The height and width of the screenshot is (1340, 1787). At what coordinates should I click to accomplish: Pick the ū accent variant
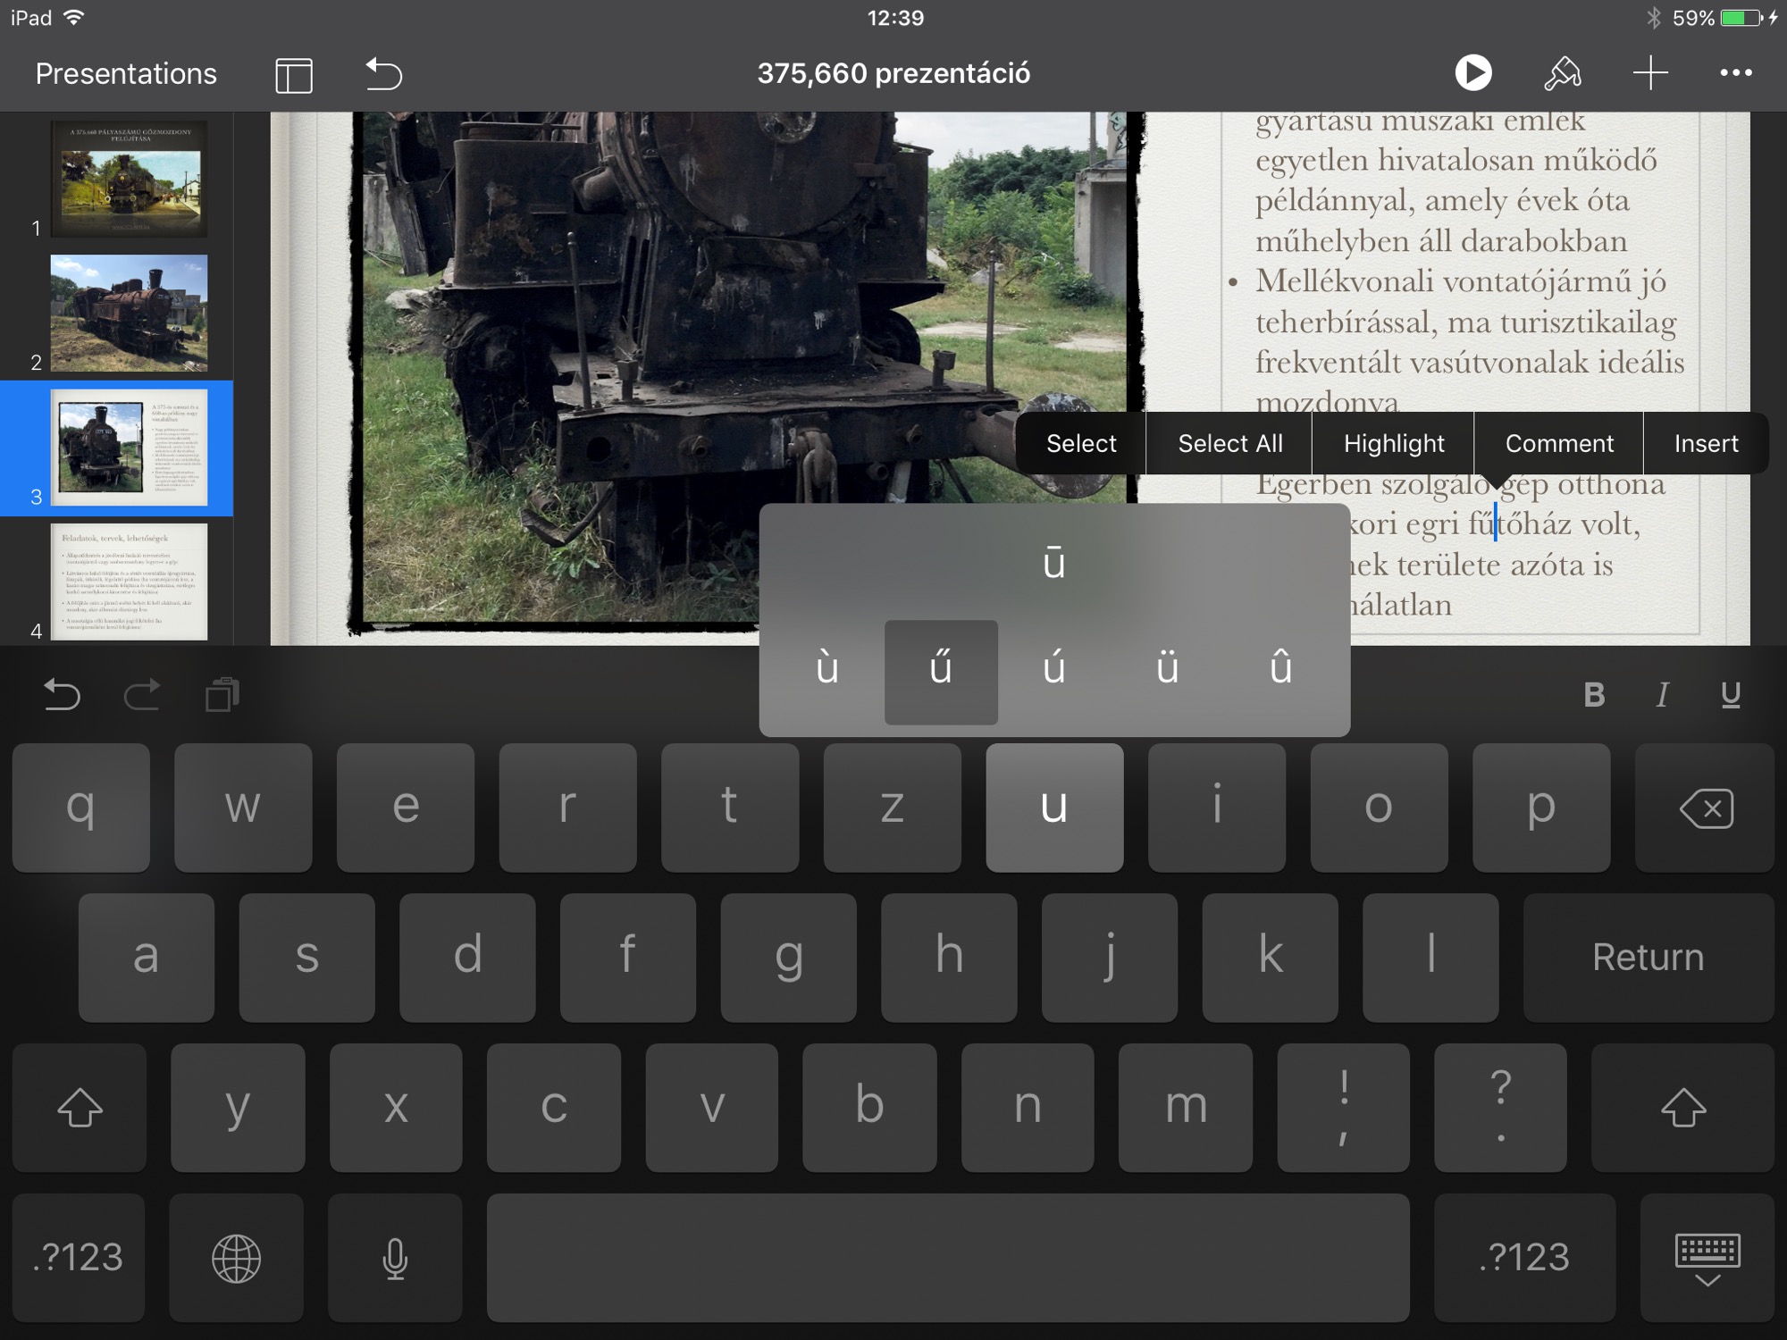pos(1054,564)
